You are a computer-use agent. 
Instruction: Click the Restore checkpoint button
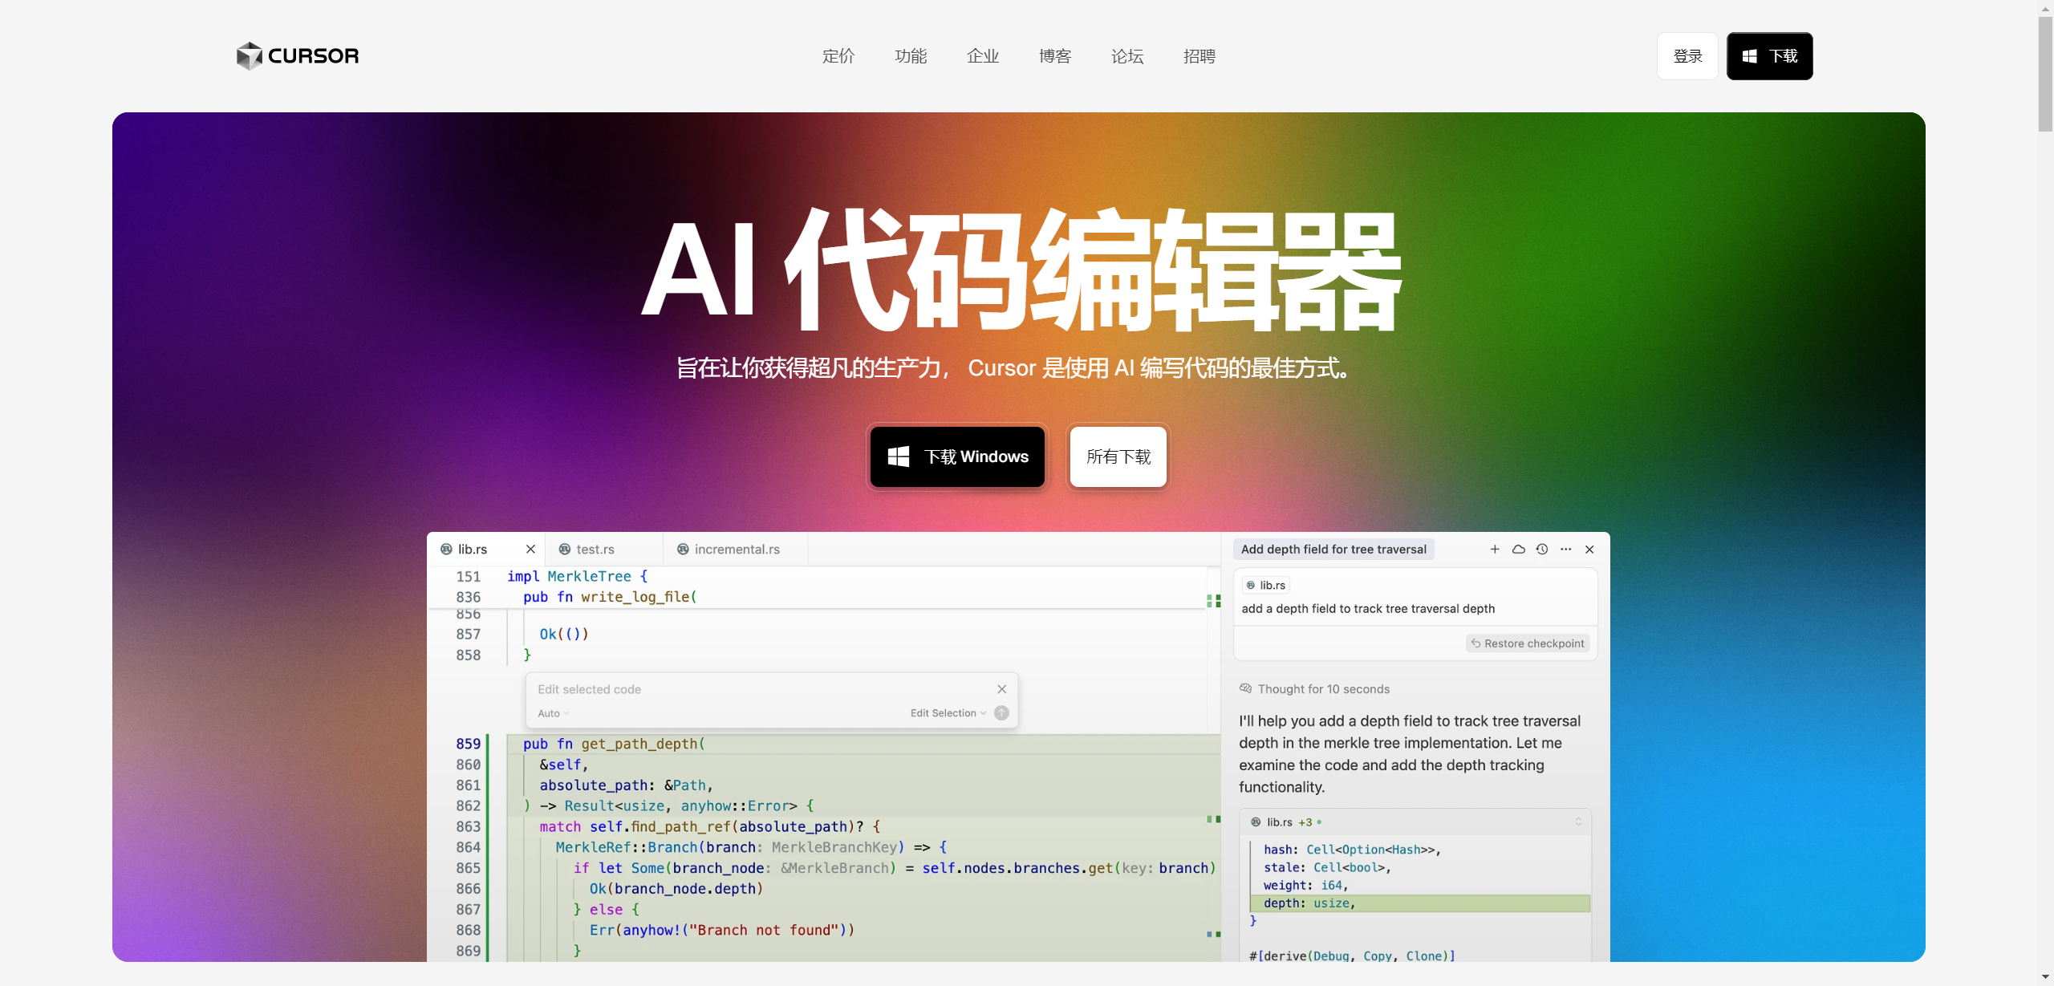click(1528, 643)
